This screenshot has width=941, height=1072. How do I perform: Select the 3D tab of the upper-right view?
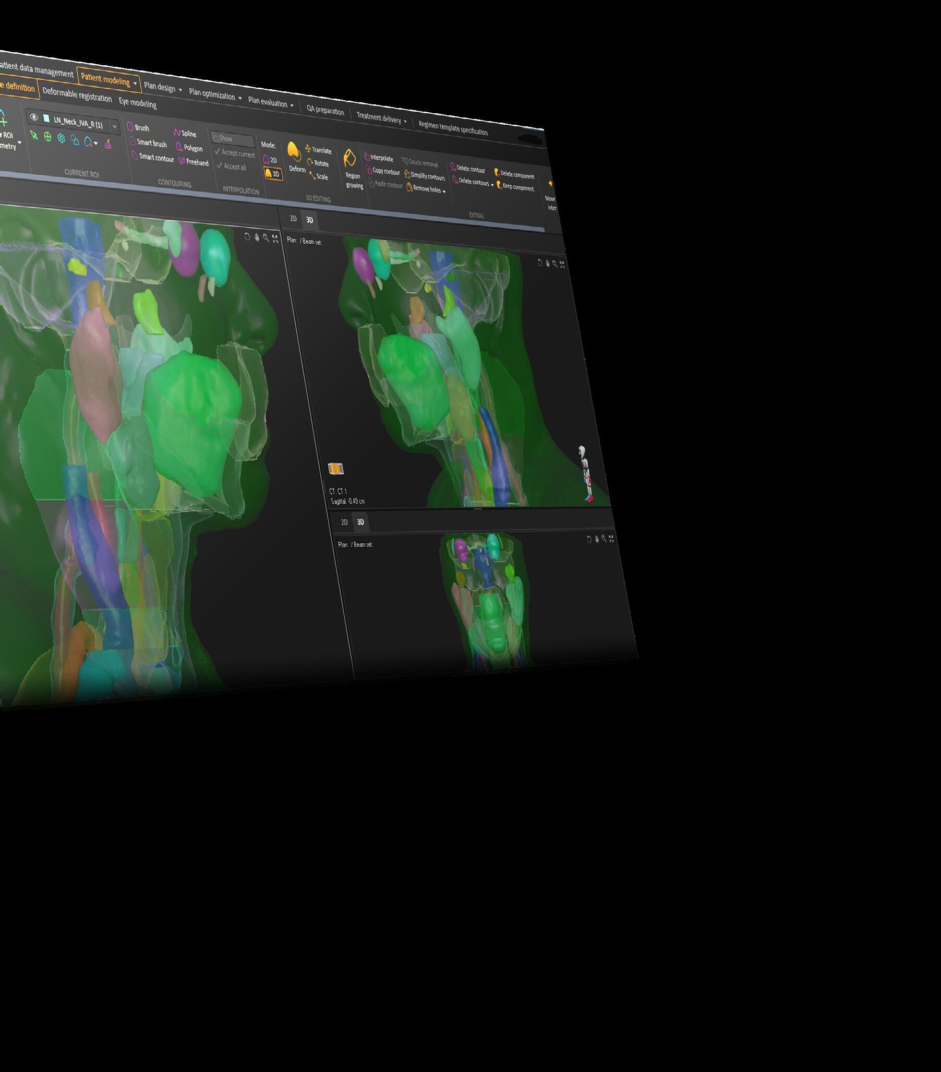tap(309, 220)
